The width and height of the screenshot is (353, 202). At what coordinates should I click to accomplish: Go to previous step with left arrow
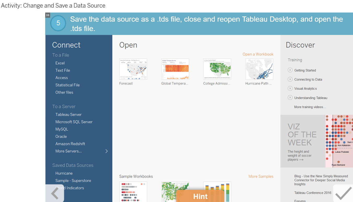point(55,193)
